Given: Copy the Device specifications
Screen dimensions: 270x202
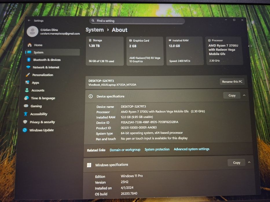Looking at the screenshot, I should pyautogui.click(x=232, y=95).
